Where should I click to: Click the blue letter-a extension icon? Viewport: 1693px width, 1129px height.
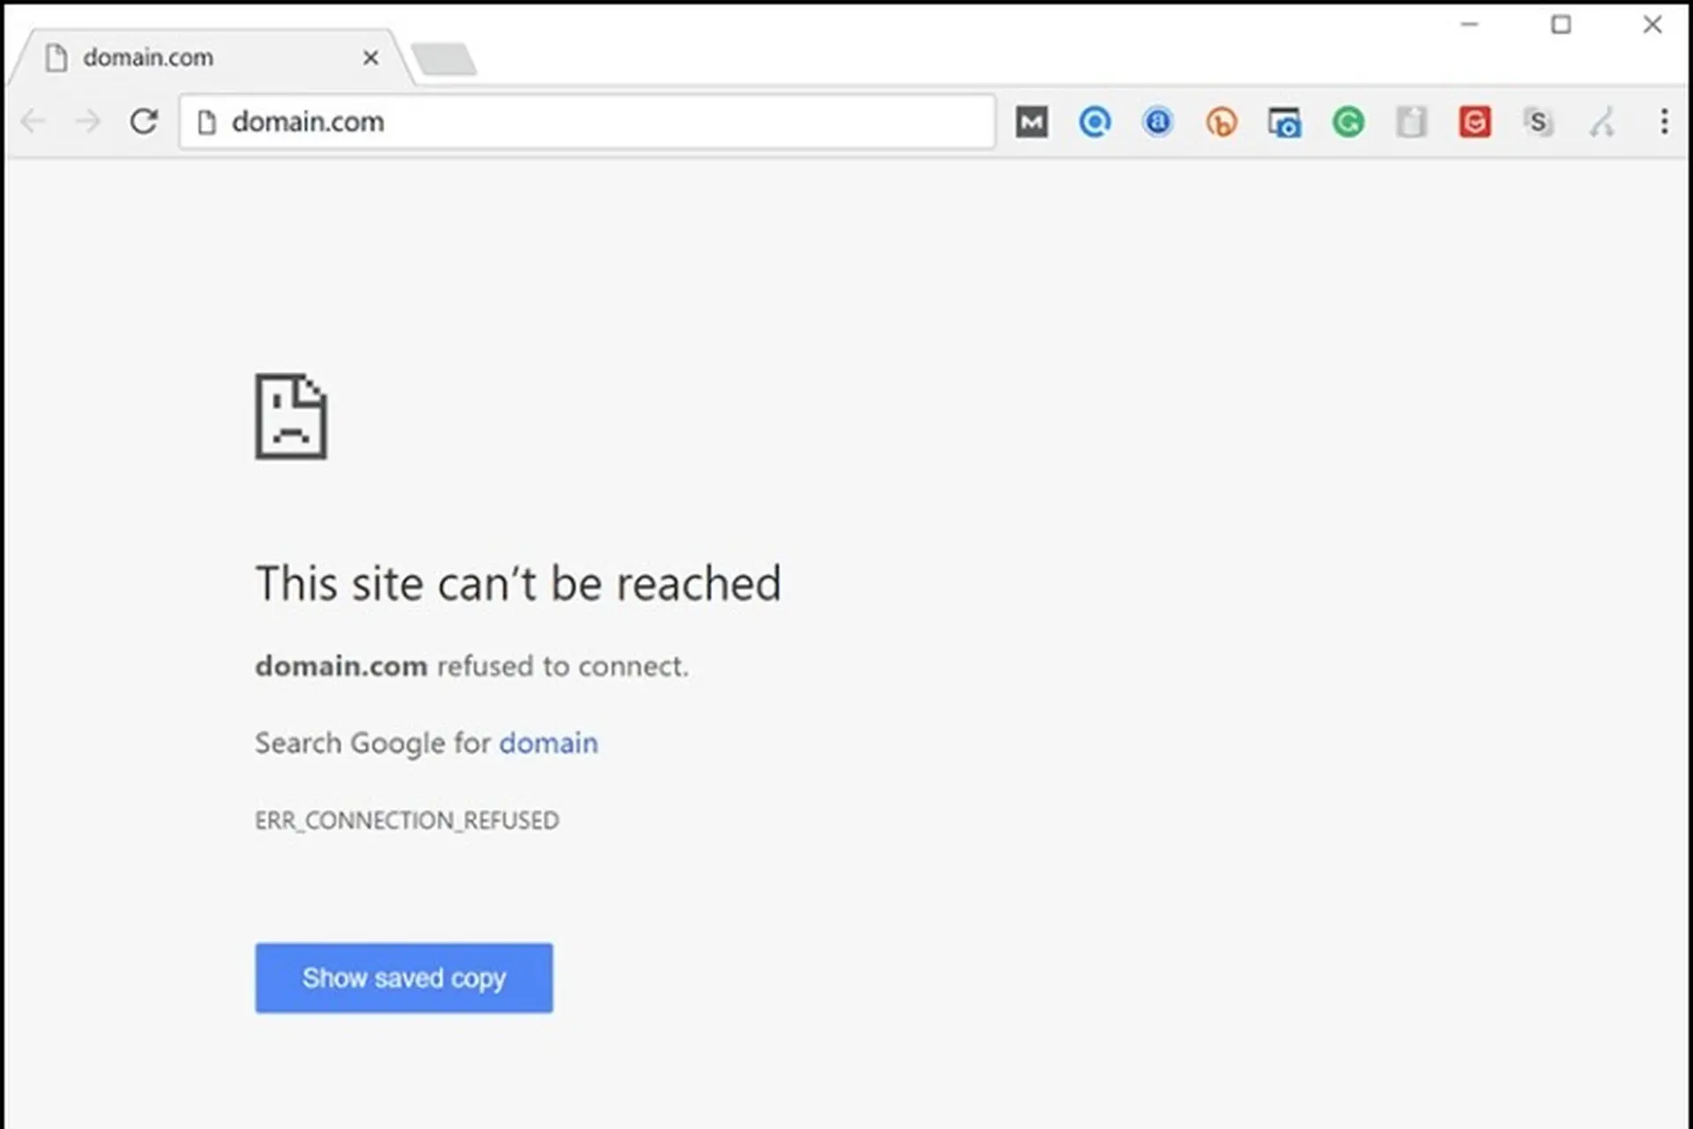tap(1157, 122)
